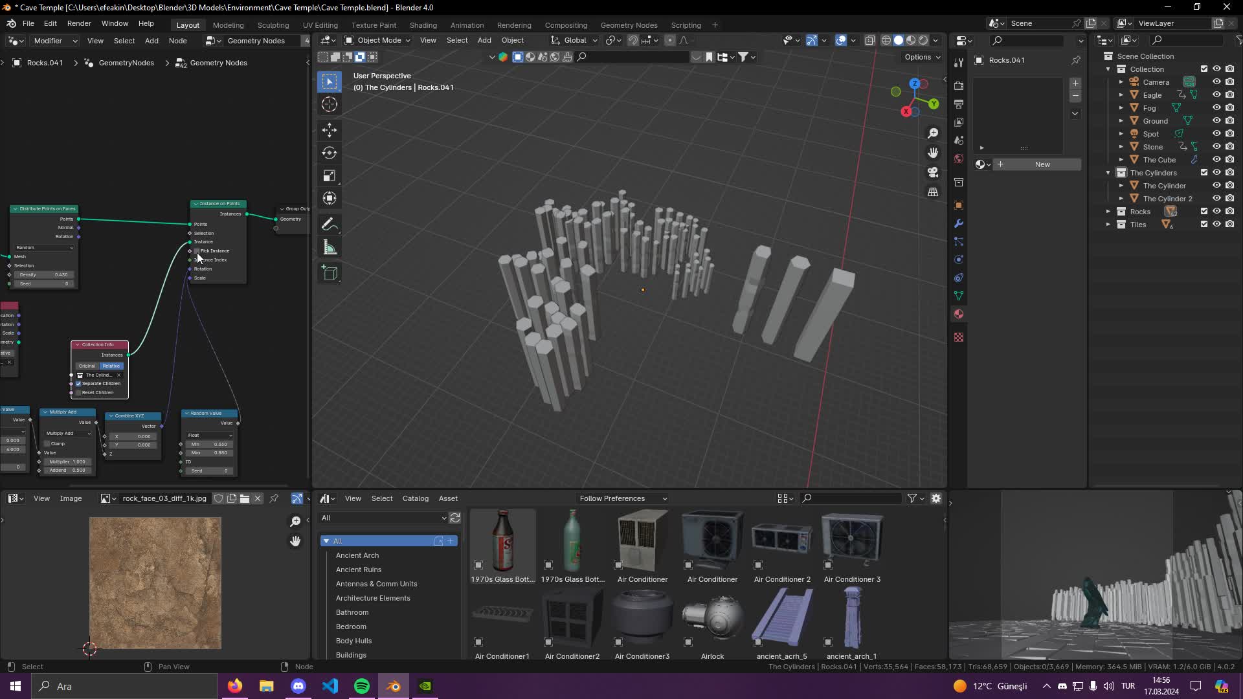Screen dimensions: 1243x699
Task: Open the Help menu
Action: click(x=146, y=23)
